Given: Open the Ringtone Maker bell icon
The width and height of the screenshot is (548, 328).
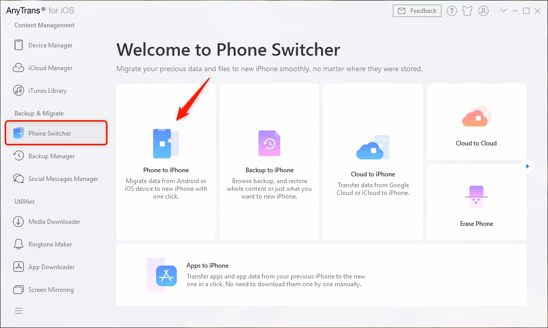Looking at the screenshot, I should (x=17, y=244).
